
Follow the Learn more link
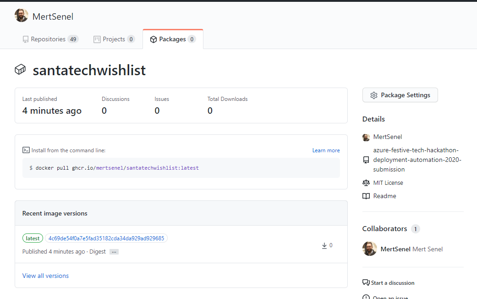tap(326, 150)
